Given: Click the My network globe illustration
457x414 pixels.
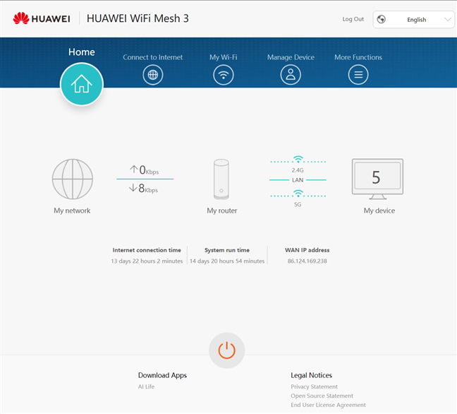Looking at the screenshot, I should point(72,179).
